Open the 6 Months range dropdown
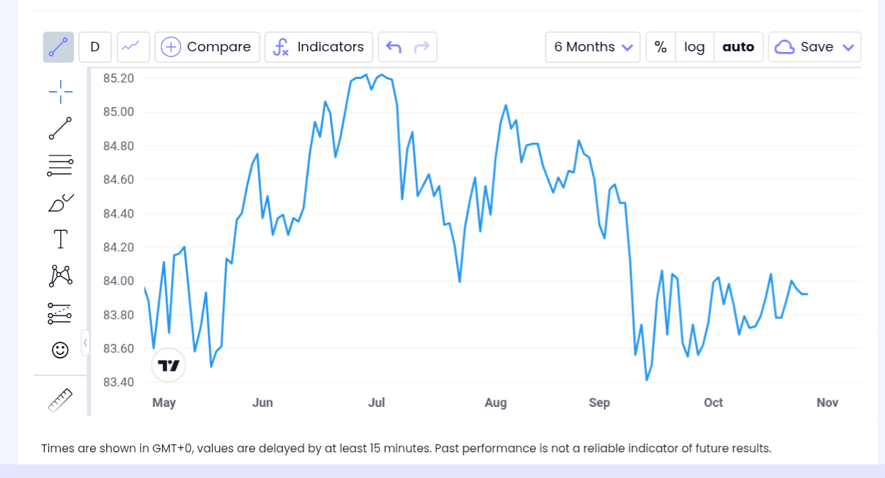885x478 pixels. tap(592, 47)
